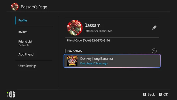
Task: Click the A OK button
Action: tap(163, 95)
